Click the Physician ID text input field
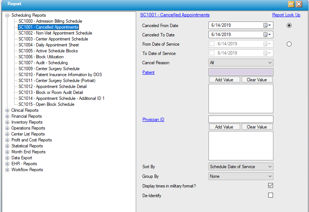The image size is (309, 212). pyautogui.click(x=241, y=119)
